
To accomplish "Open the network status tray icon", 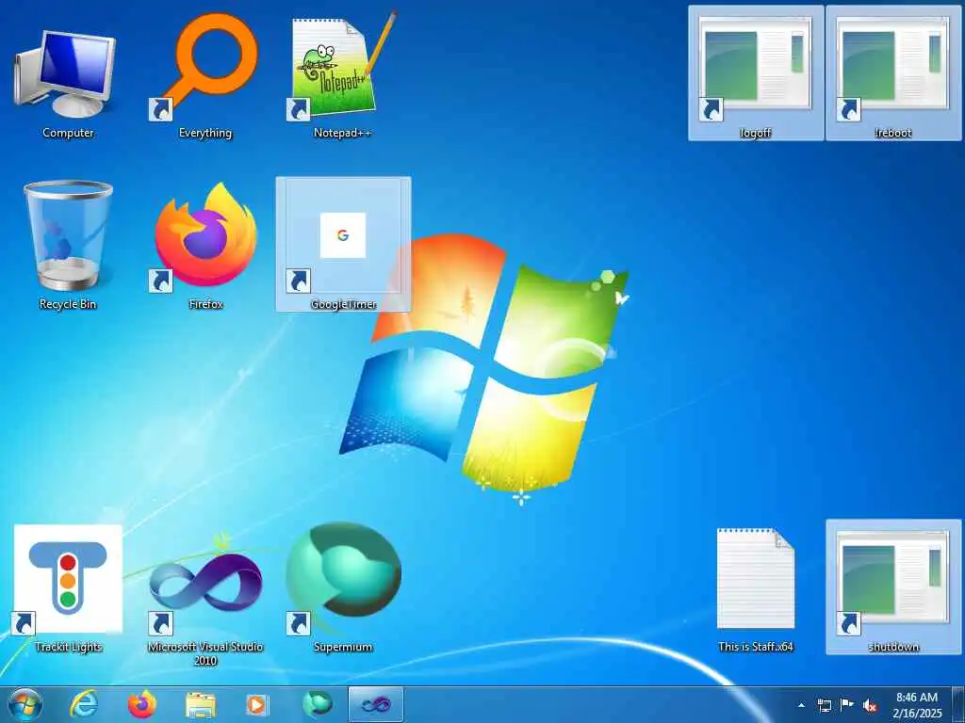I will click(824, 705).
